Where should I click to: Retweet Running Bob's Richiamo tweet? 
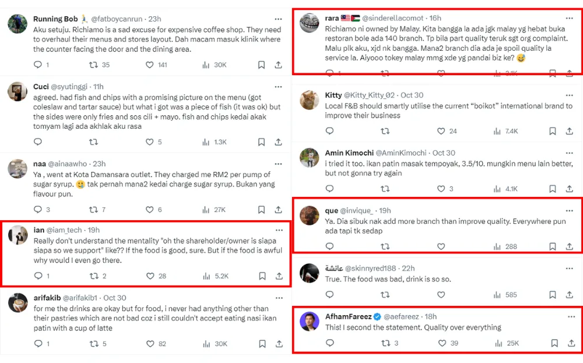click(x=93, y=65)
